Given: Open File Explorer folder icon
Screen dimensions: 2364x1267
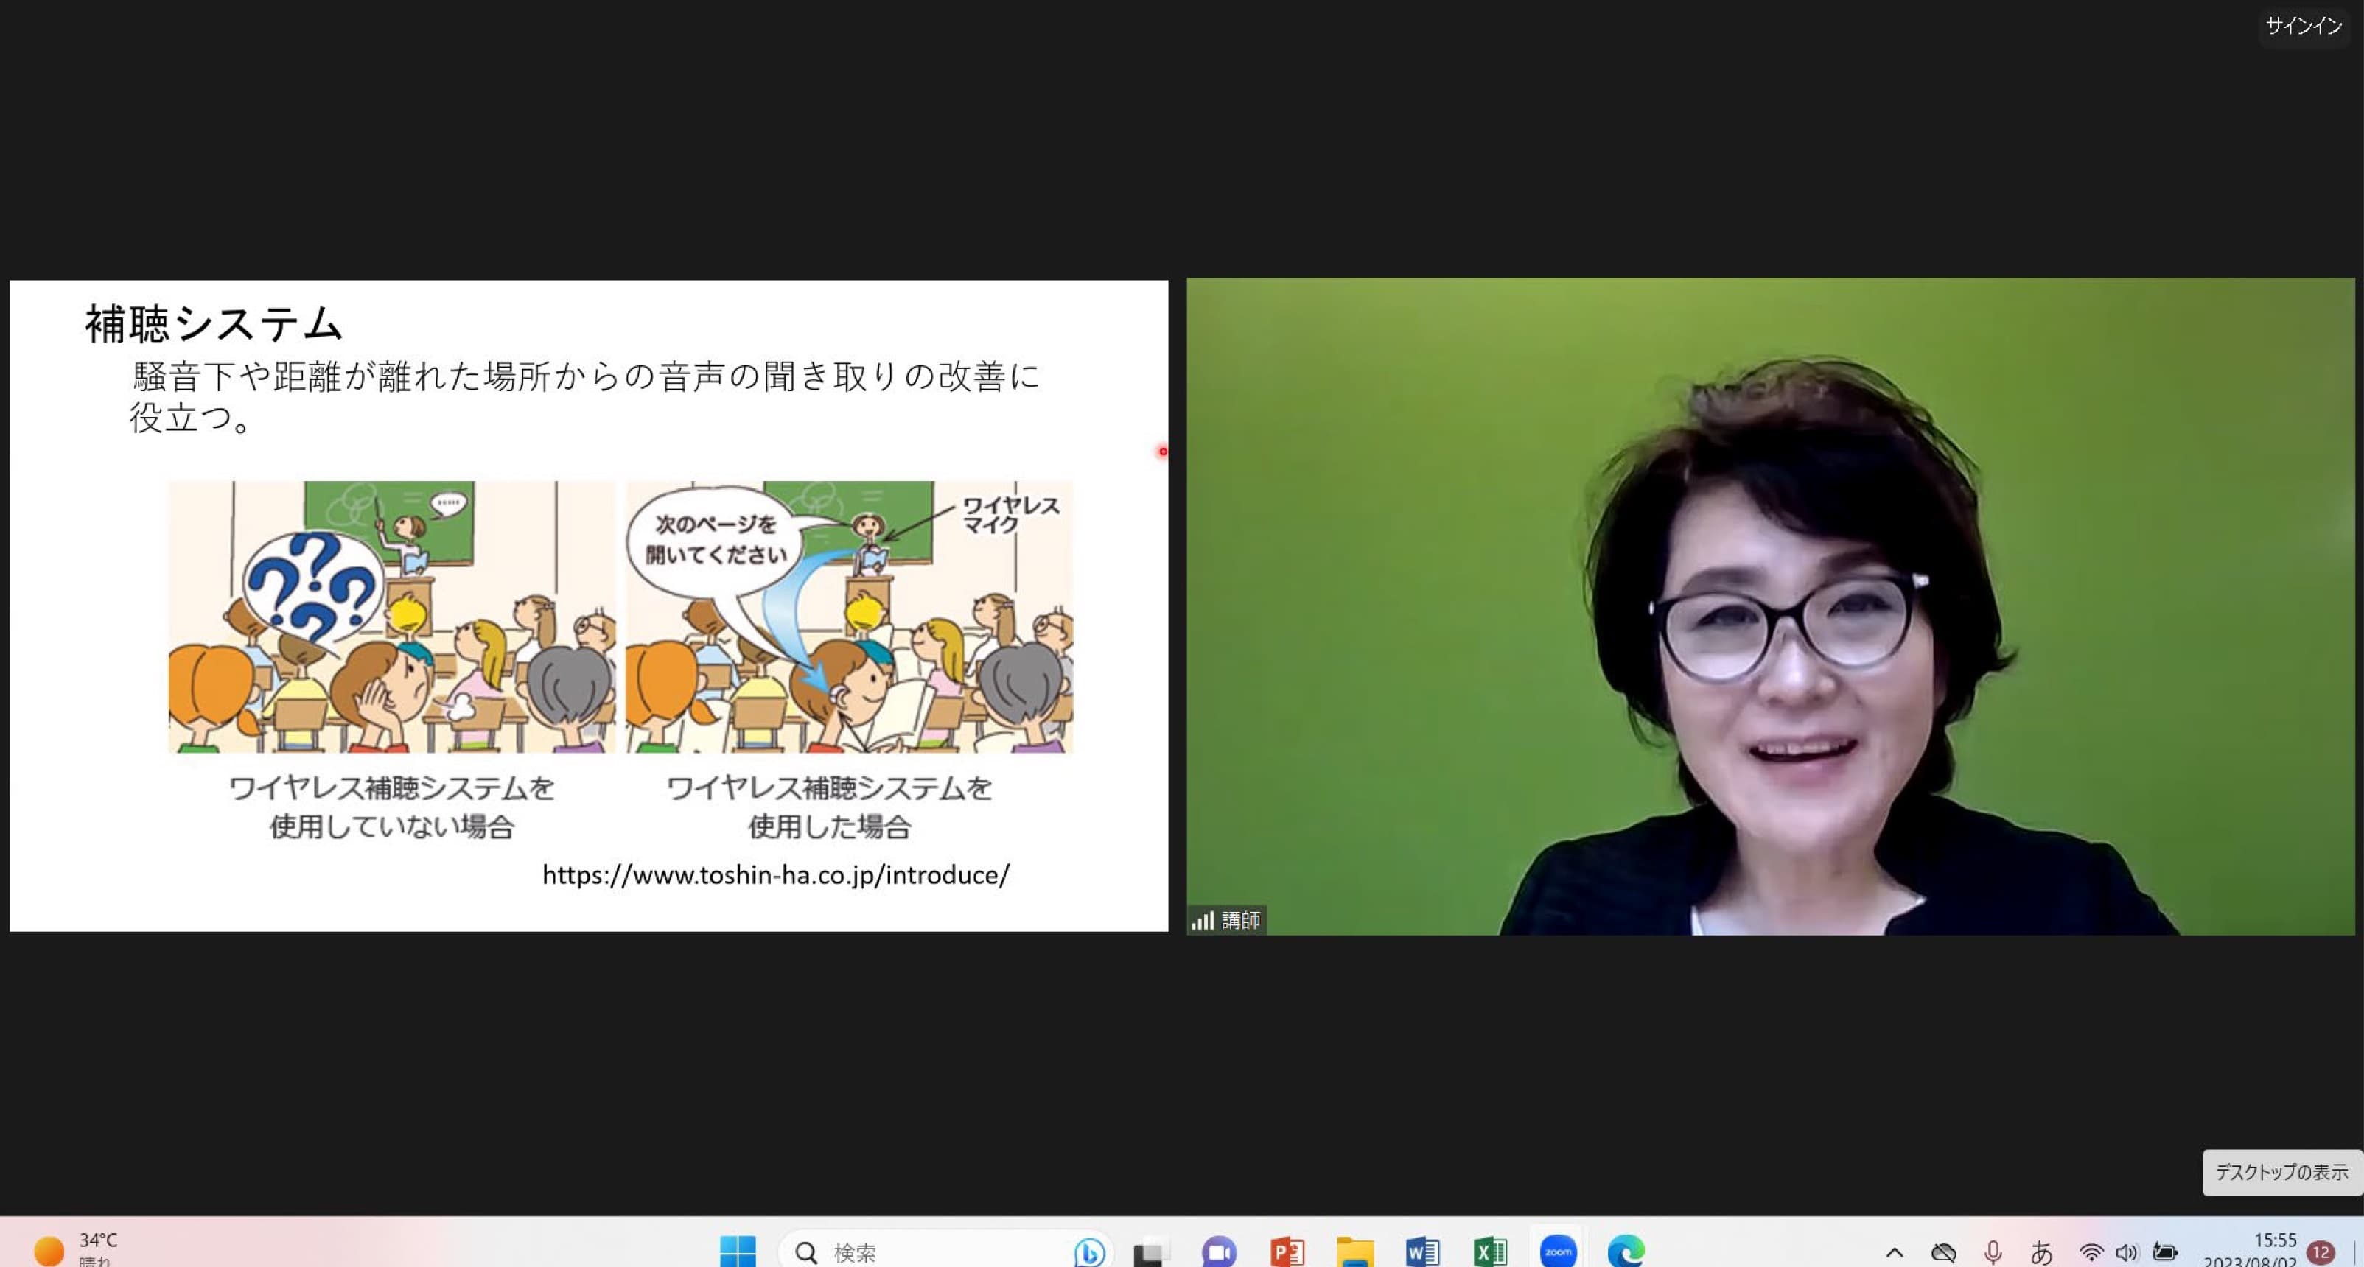Looking at the screenshot, I should pos(1354,1252).
